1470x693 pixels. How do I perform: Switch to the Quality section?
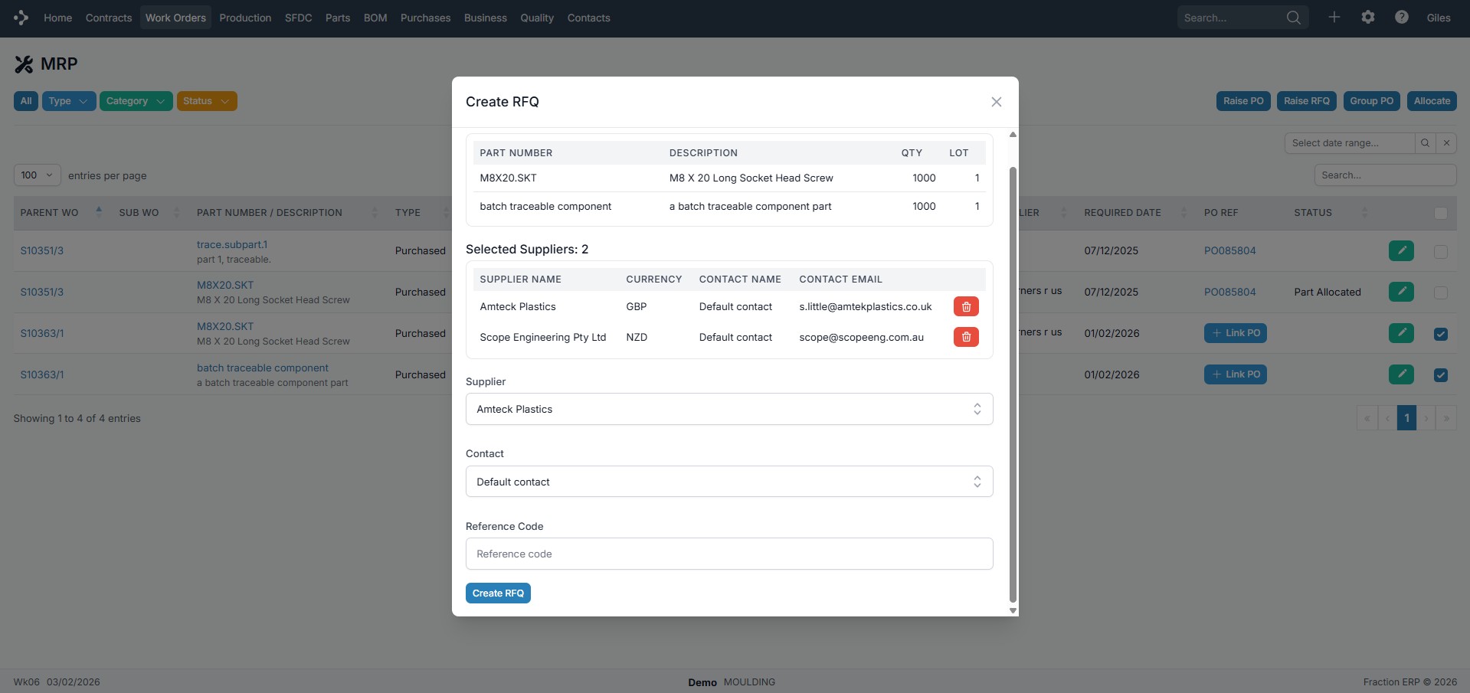(x=535, y=18)
